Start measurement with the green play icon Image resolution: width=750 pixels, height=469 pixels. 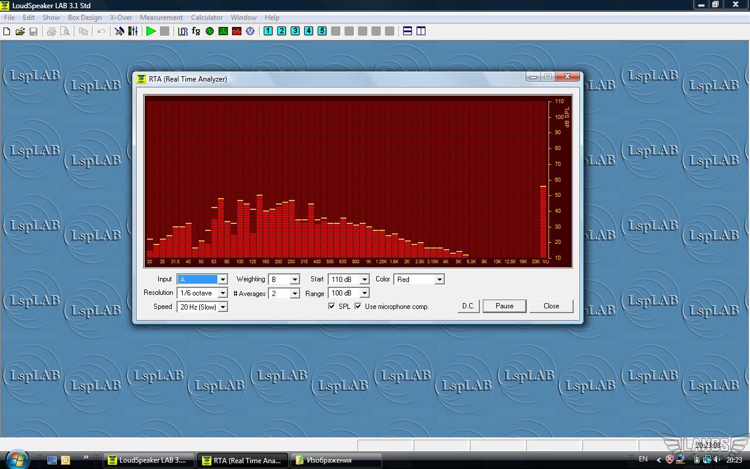pyautogui.click(x=151, y=31)
